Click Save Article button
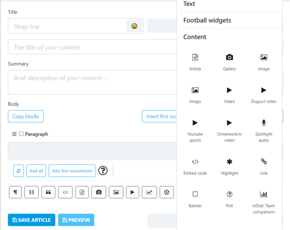This screenshot has width=290, height=230. (32, 220)
